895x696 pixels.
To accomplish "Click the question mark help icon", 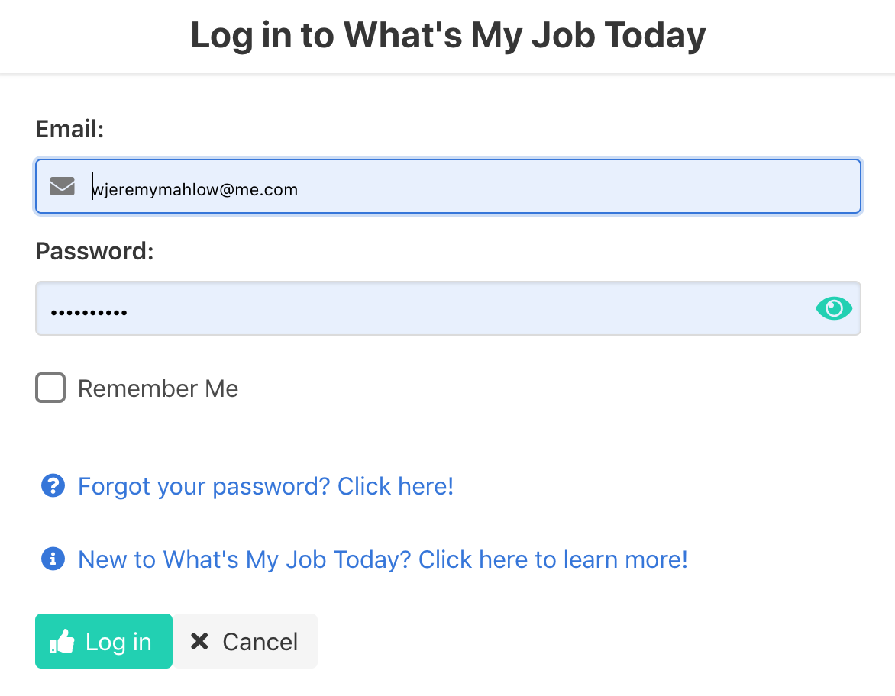I will pyautogui.click(x=53, y=486).
